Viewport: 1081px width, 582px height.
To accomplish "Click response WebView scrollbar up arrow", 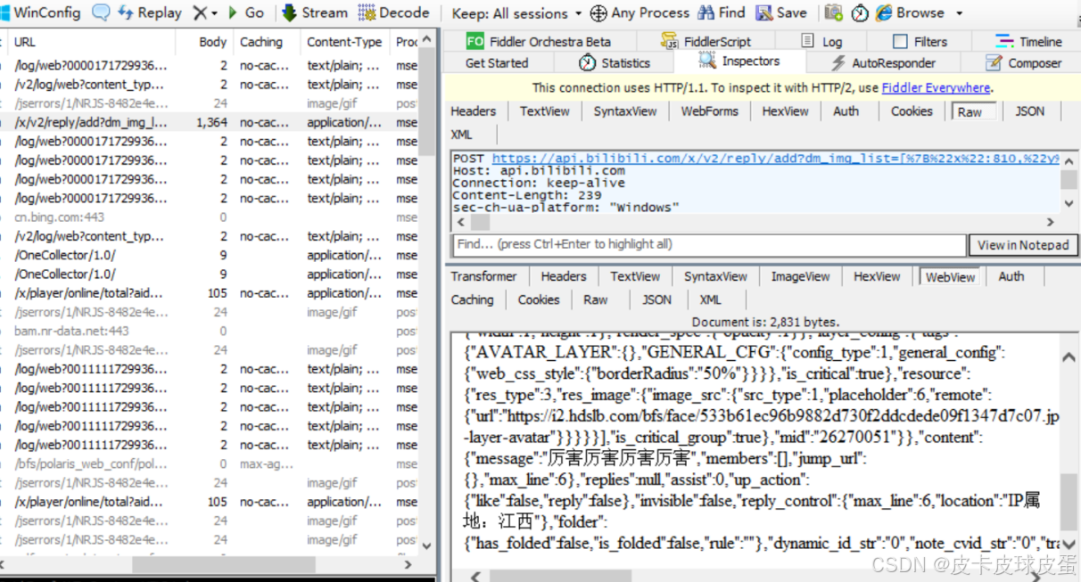I will click(1069, 357).
